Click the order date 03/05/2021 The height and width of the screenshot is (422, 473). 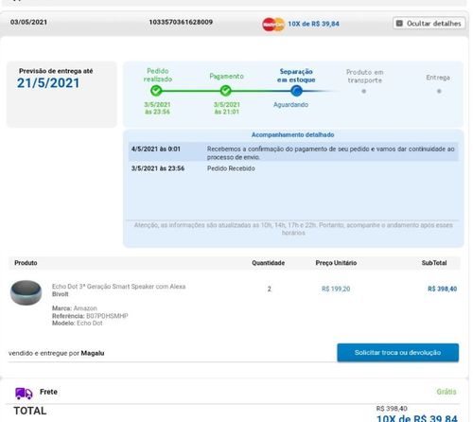click(28, 22)
